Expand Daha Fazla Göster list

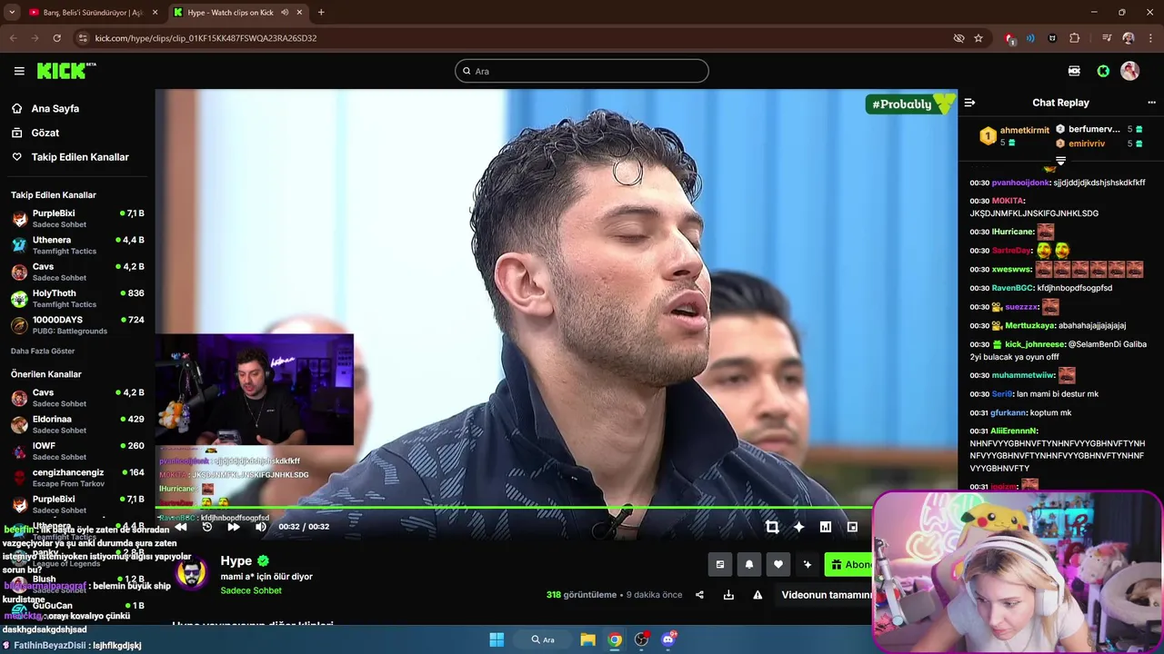(43, 351)
